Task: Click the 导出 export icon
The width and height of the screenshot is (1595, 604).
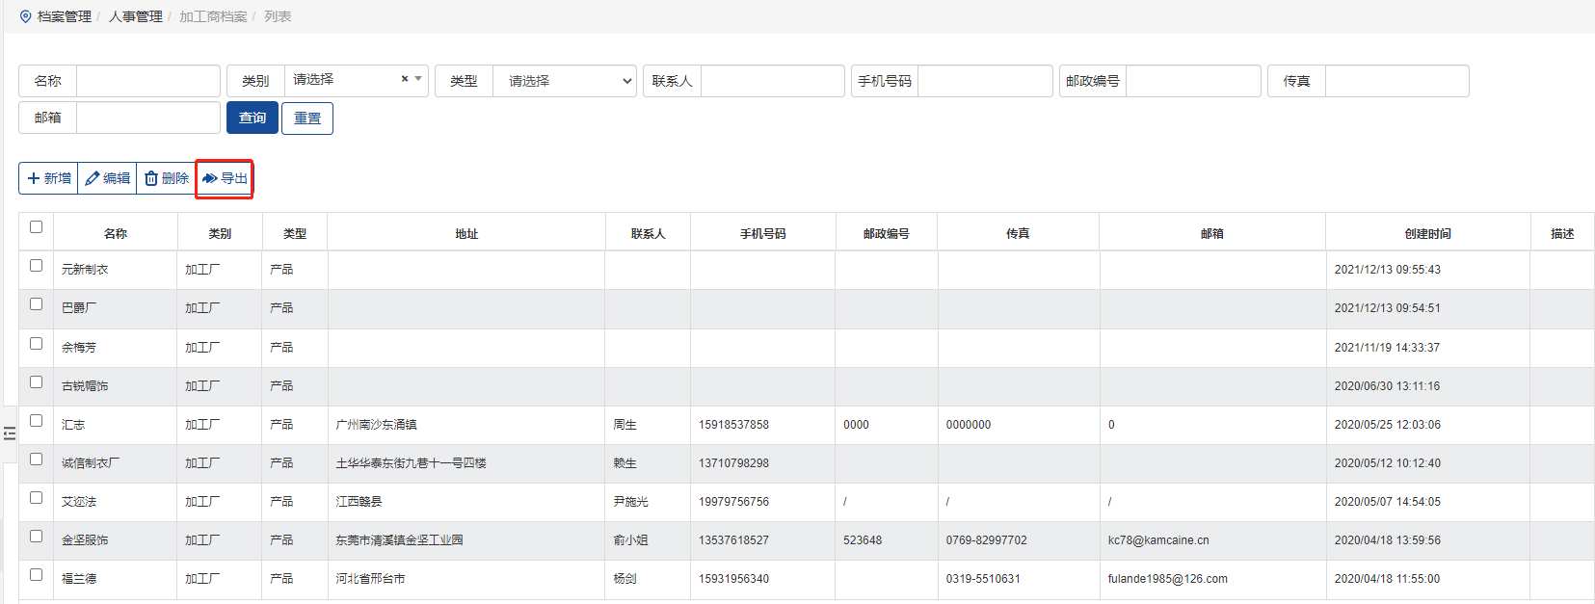Action: pyautogui.click(x=209, y=178)
